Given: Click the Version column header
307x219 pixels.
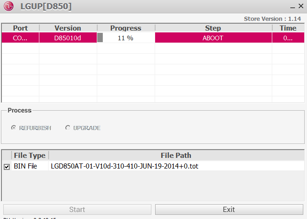Looking at the screenshot, I should pos(68,28).
